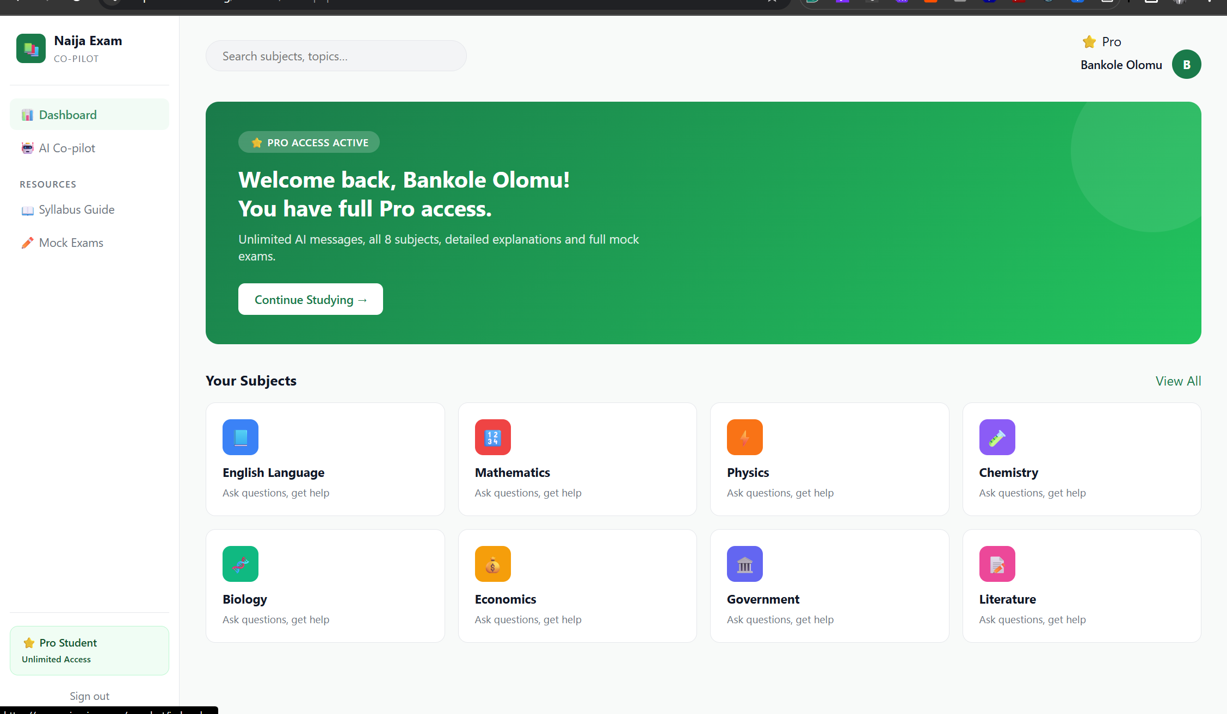The width and height of the screenshot is (1227, 714).
Task: Open the English Language book icon
Action: pos(240,437)
